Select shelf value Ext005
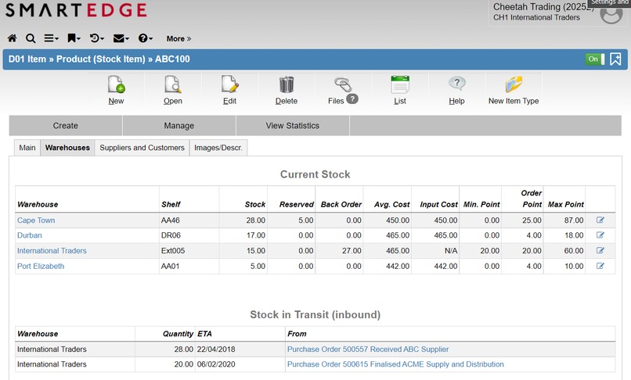 173,250
